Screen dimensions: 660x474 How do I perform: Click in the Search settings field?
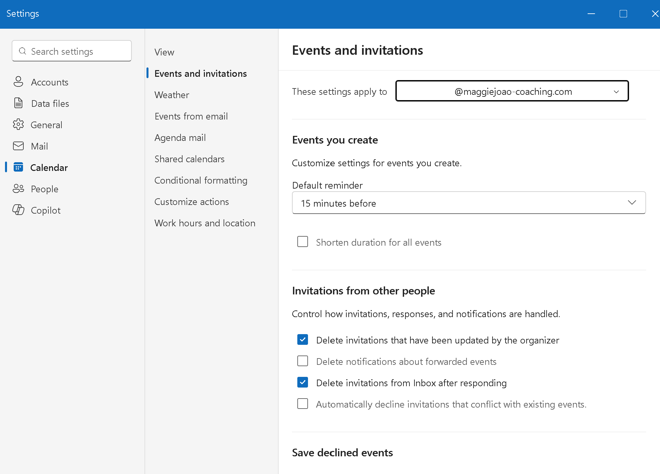pyautogui.click(x=72, y=51)
